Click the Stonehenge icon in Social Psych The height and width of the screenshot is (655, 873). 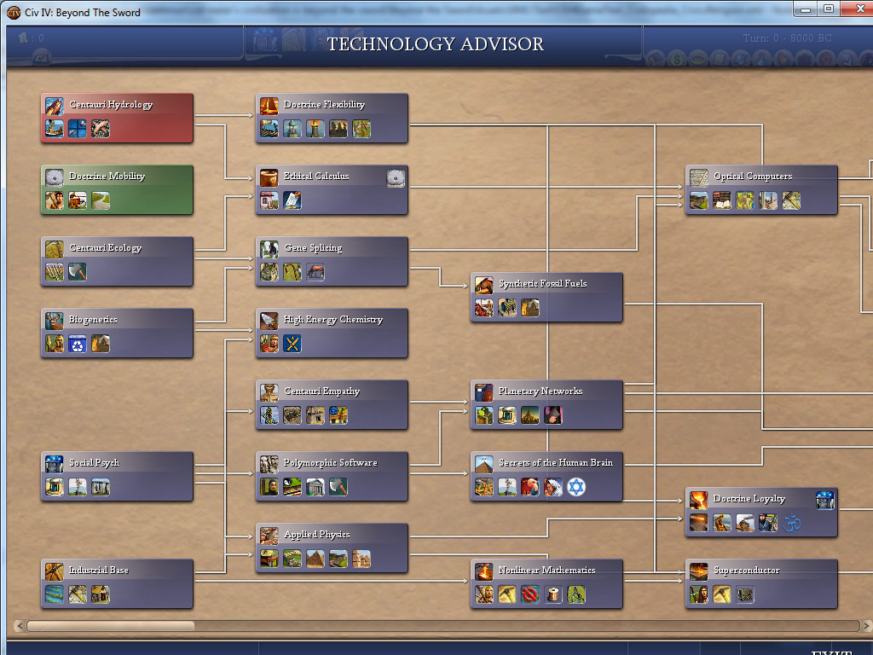pyautogui.click(x=101, y=487)
